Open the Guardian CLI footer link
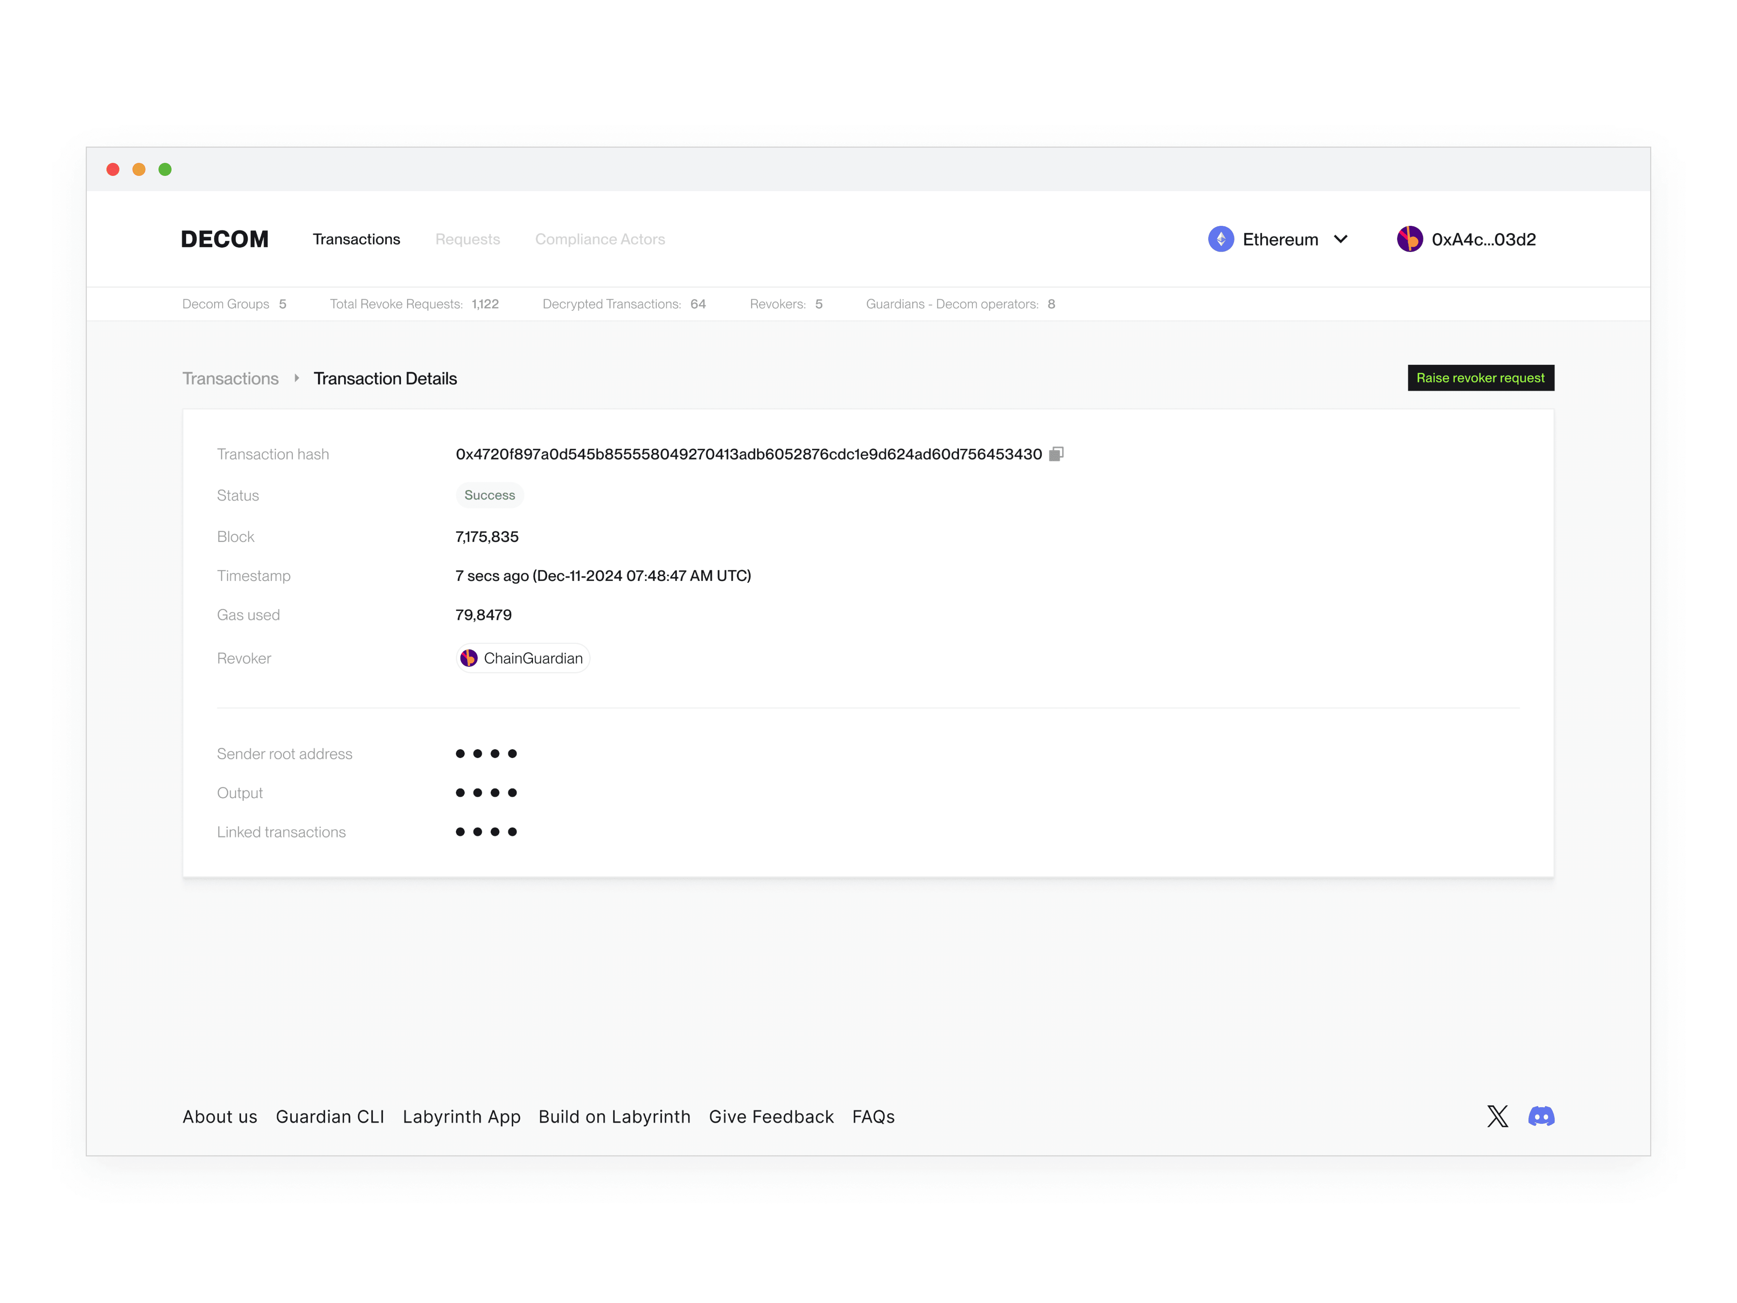Viewport: 1737px width, 1303px height. 330,1116
